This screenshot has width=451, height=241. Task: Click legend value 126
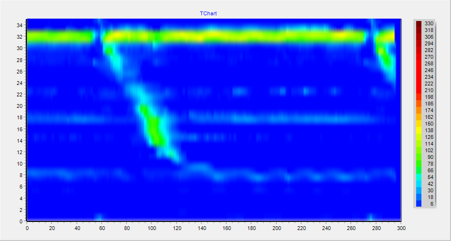pos(429,137)
